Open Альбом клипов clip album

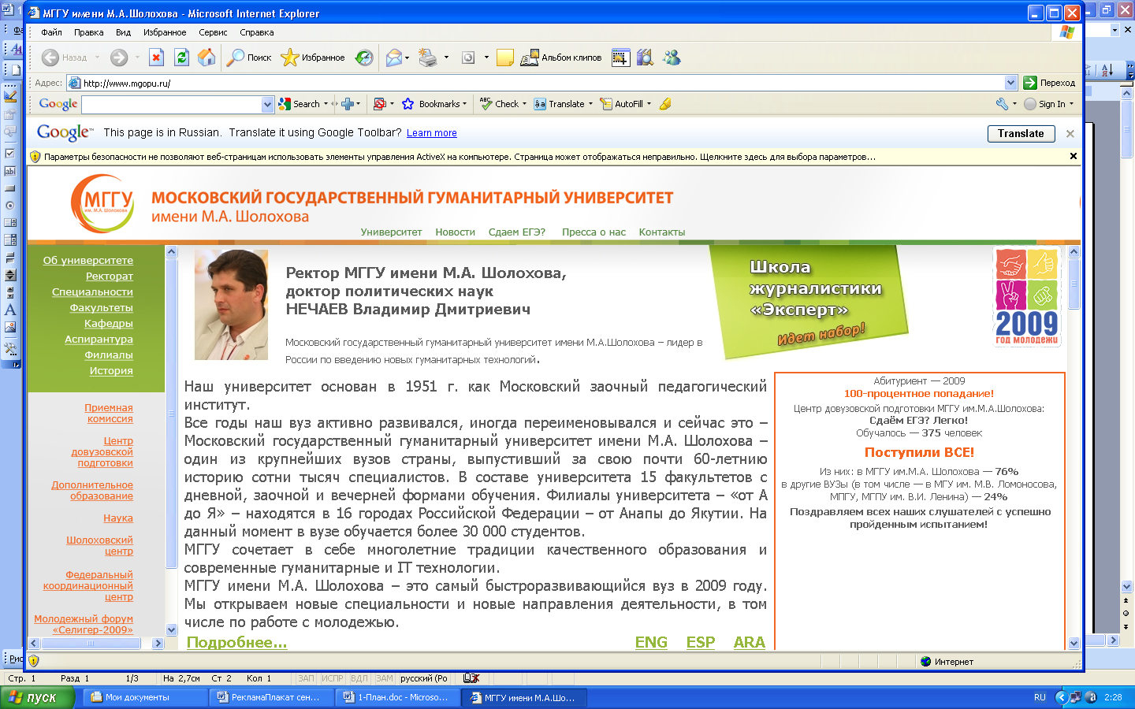561,58
